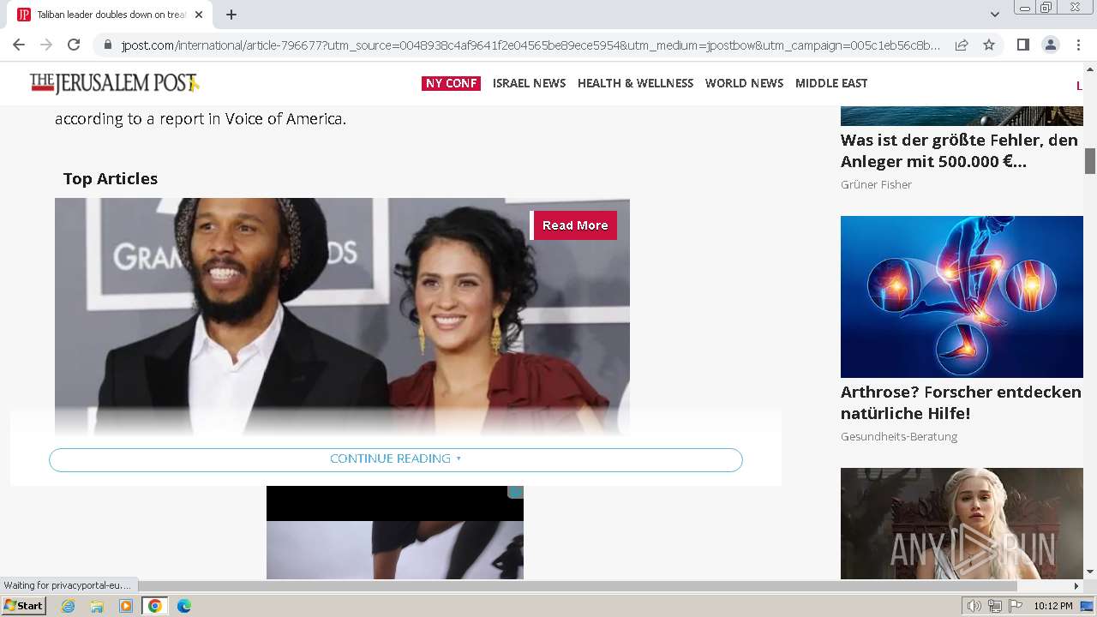Screen dimensions: 1097x617
Task: Open Microsoft Edge from the taskbar
Action: pos(184,606)
